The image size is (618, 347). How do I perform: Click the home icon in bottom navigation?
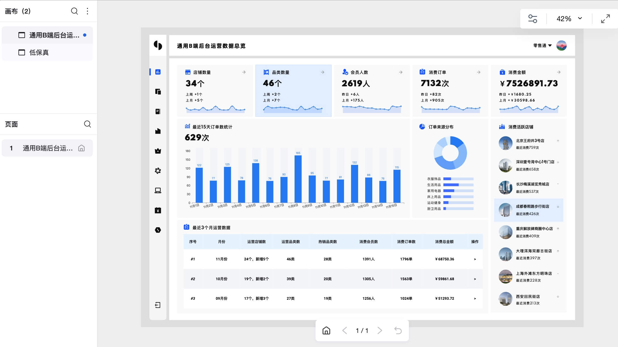click(326, 330)
